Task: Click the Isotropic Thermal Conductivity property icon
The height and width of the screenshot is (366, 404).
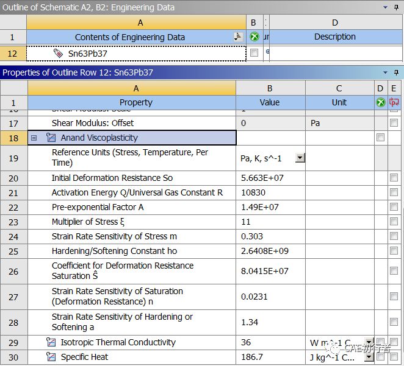Action: click(x=51, y=342)
